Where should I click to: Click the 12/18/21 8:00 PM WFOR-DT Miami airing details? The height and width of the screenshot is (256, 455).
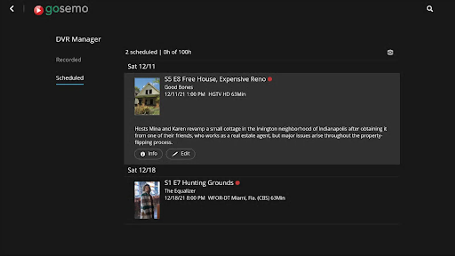pos(225,198)
